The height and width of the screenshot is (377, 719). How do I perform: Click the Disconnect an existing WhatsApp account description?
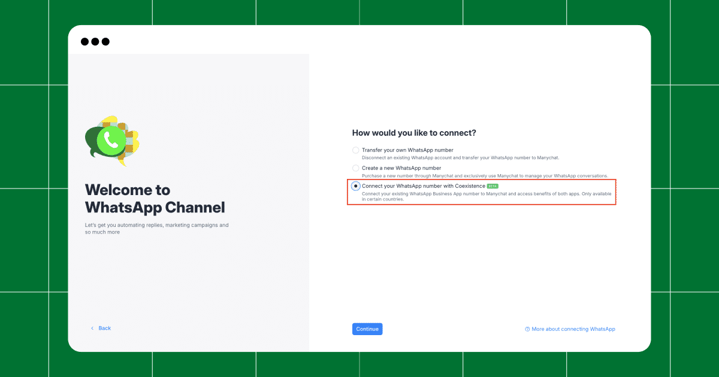tap(460, 157)
